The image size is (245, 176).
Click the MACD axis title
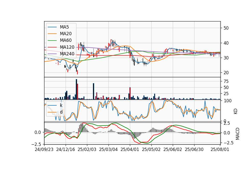coord(237,134)
